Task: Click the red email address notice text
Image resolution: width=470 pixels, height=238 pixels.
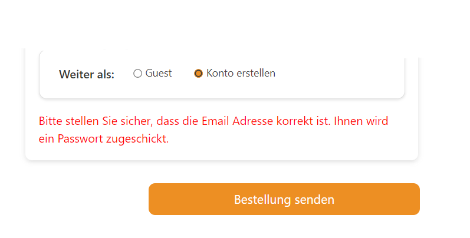Action: [213, 130]
